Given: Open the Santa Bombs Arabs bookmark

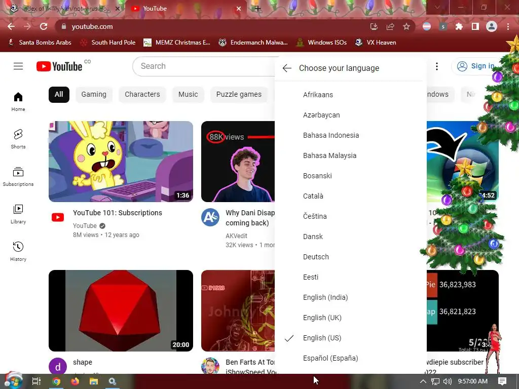Looking at the screenshot, I should point(40,43).
